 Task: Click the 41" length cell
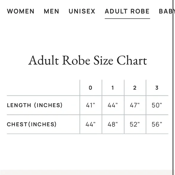pos(91,105)
